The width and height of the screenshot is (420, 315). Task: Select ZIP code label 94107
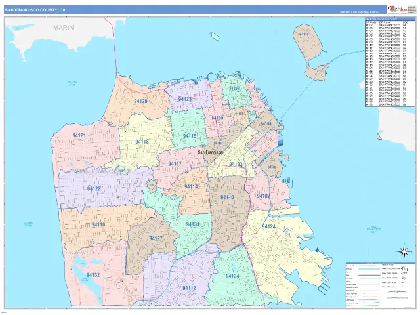(263, 196)
